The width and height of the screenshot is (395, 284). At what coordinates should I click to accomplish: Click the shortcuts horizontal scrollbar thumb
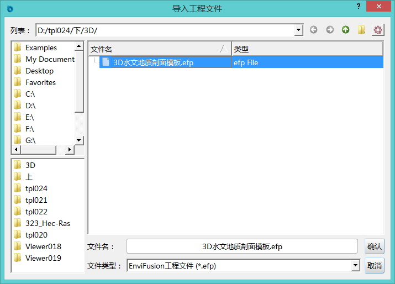[39, 149]
